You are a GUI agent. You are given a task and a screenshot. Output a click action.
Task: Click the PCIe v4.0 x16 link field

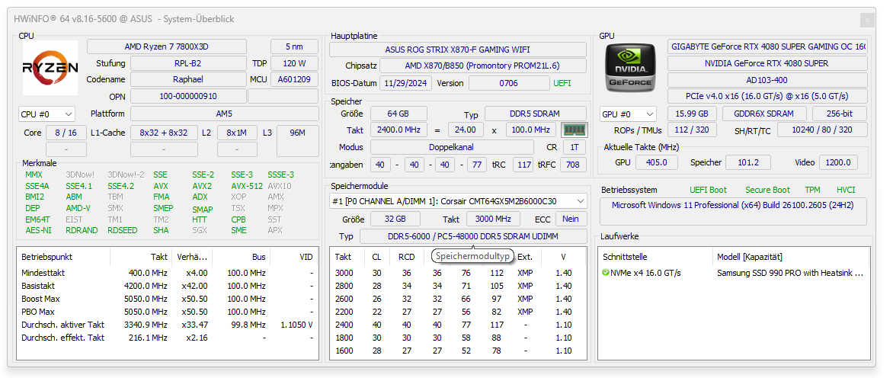pyautogui.click(x=768, y=96)
